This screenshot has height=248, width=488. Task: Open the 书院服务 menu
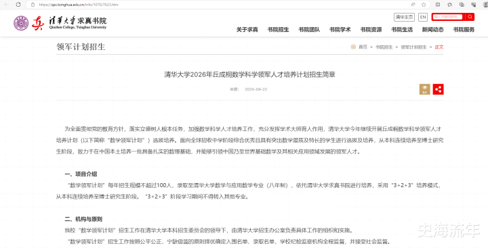tap(464, 30)
